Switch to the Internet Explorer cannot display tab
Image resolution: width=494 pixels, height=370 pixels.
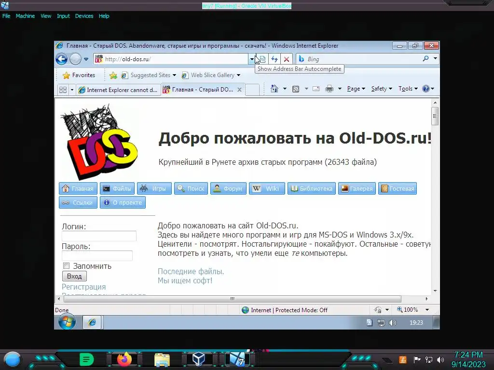pos(118,90)
